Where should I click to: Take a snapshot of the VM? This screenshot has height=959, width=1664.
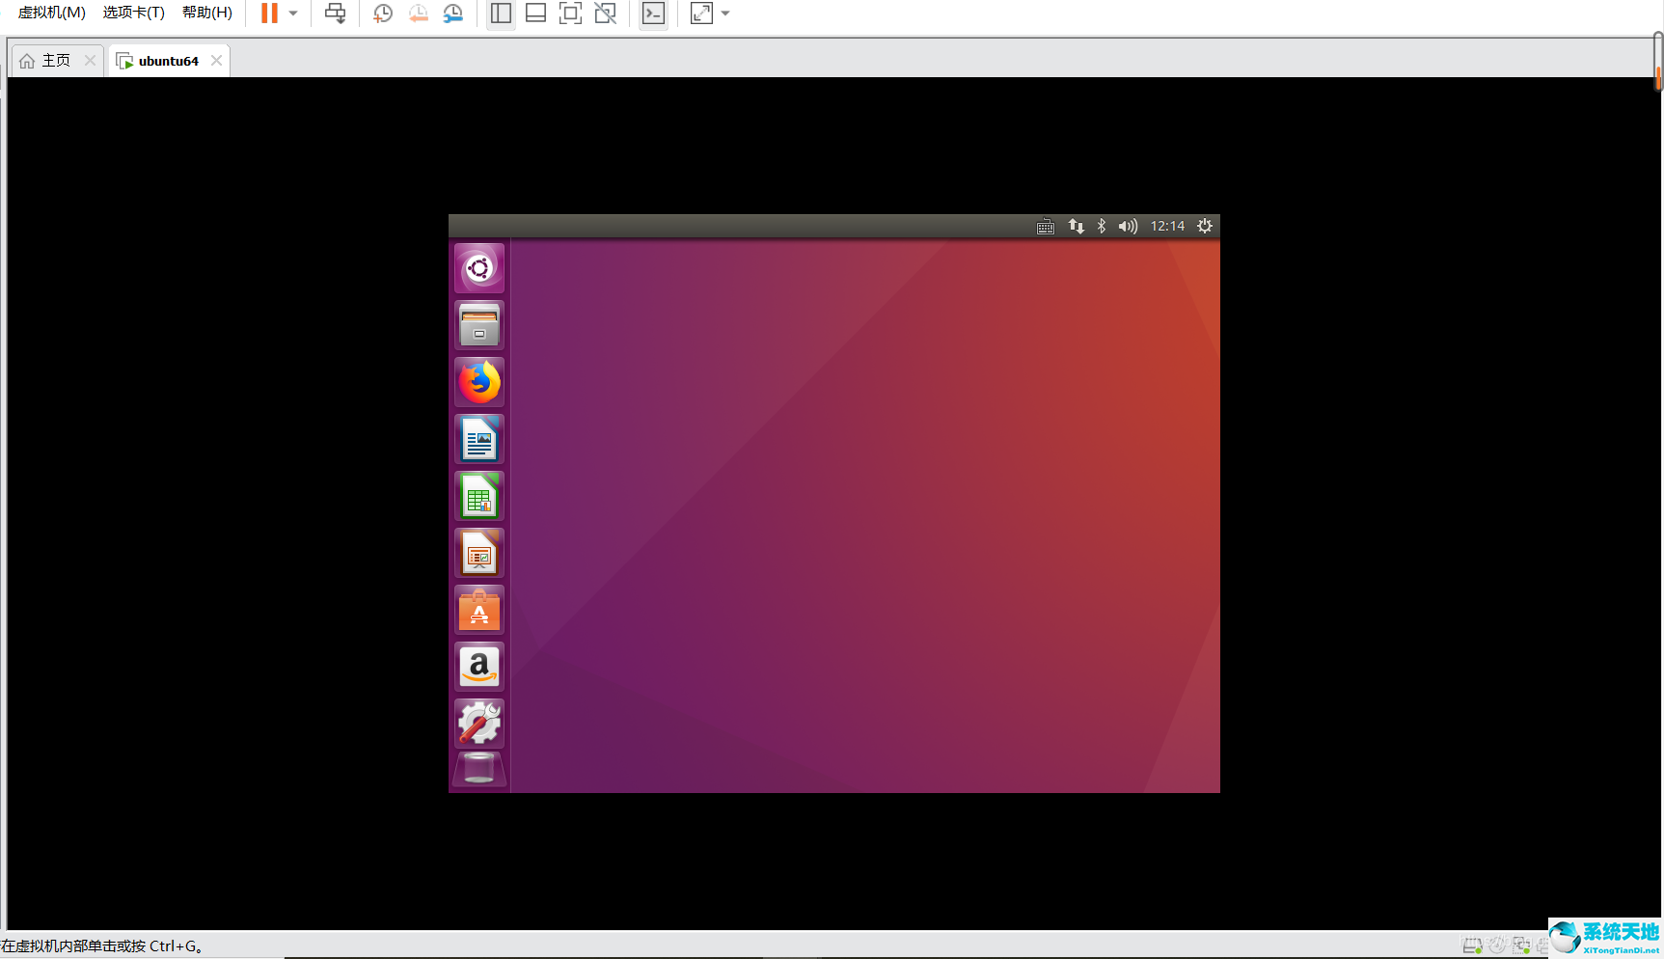click(383, 14)
